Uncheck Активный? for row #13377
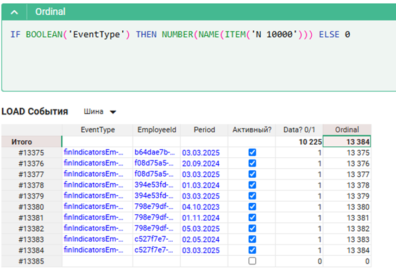 pyautogui.click(x=252, y=174)
